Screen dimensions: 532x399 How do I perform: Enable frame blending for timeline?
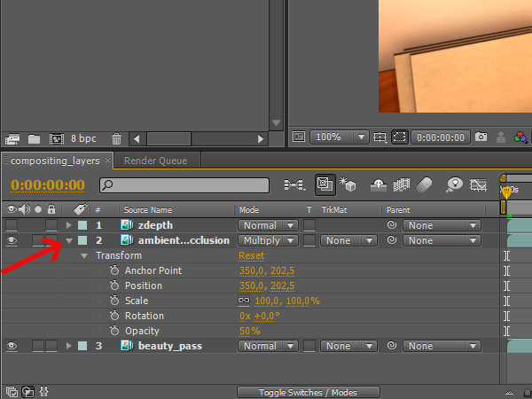click(x=400, y=185)
